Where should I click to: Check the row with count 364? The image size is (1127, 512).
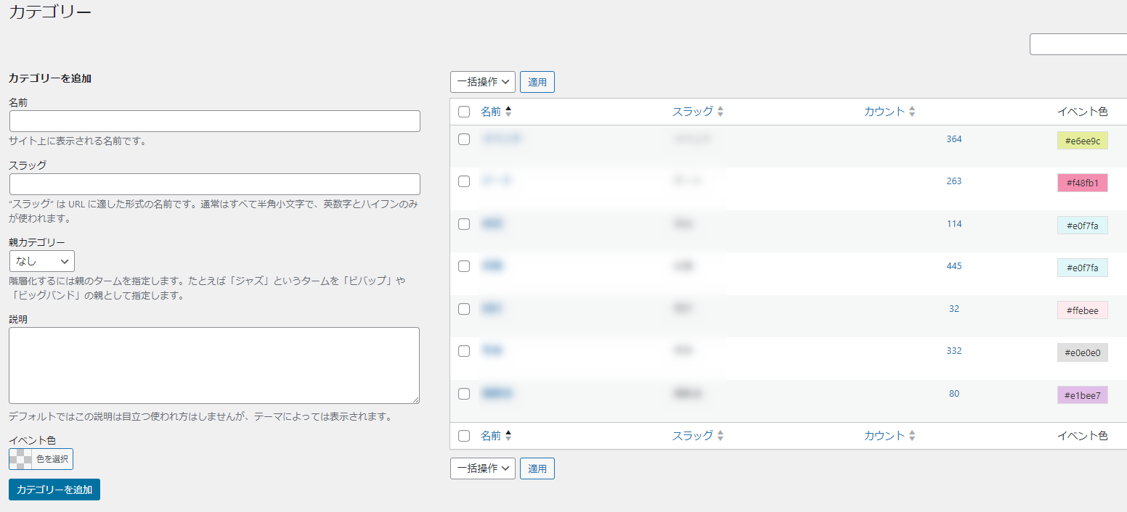tap(464, 139)
